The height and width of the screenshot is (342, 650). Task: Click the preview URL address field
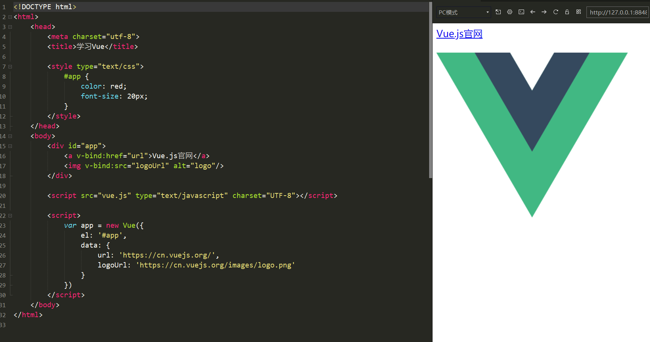tap(618, 12)
